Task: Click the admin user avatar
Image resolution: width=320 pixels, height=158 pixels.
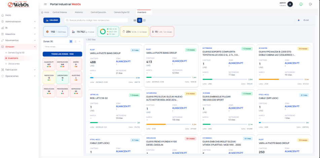Action: click(x=290, y=4)
